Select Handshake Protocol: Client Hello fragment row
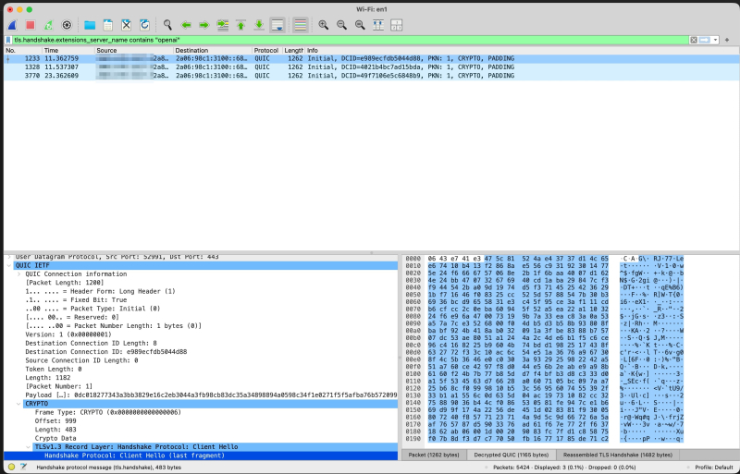Screen dimensions: 740x474 tap(201, 456)
